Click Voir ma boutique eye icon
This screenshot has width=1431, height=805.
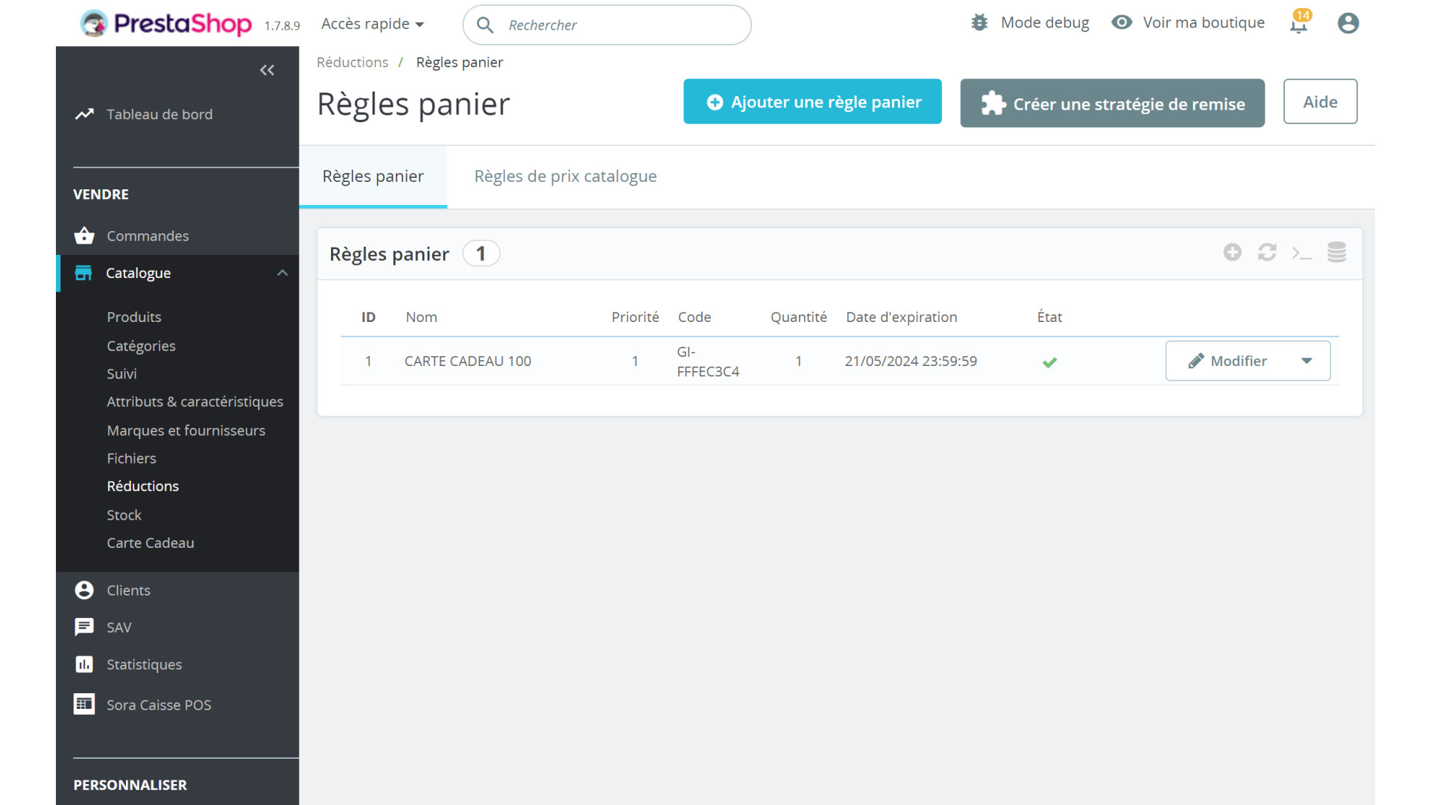coord(1121,22)
